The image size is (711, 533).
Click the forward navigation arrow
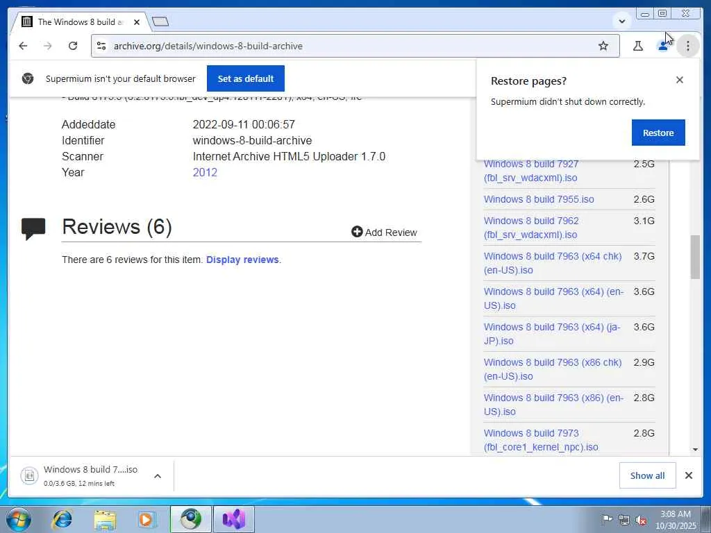[x=48, y=46]
